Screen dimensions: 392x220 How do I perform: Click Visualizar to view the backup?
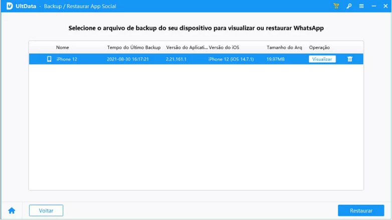coord(322,59)
